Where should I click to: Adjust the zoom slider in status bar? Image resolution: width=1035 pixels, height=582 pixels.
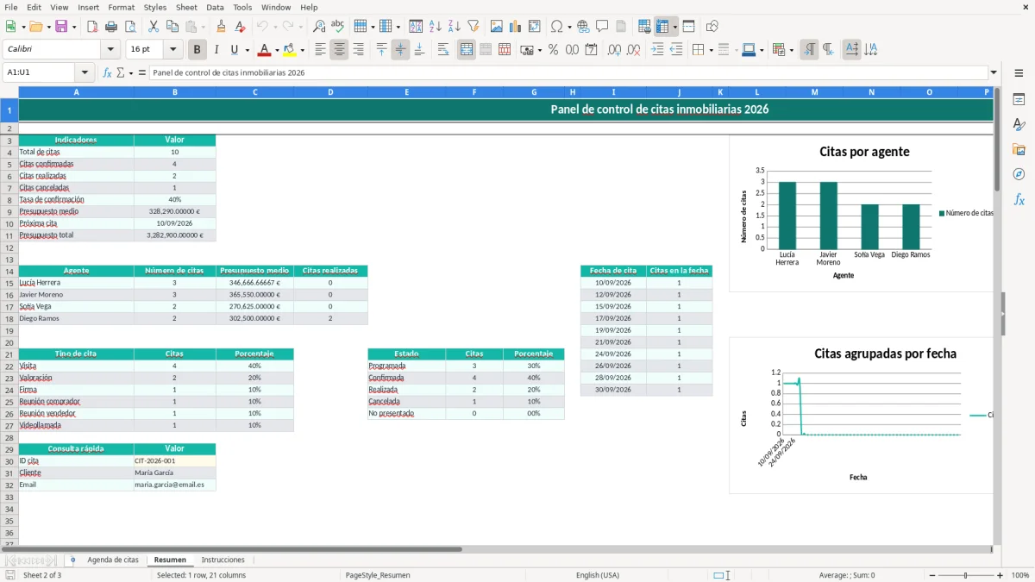965,575
